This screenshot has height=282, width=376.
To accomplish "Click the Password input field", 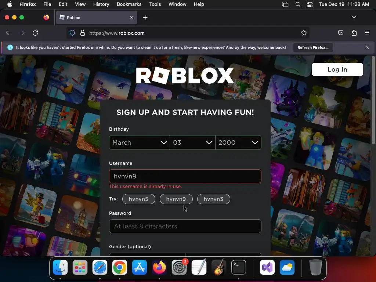I will 185,226.
